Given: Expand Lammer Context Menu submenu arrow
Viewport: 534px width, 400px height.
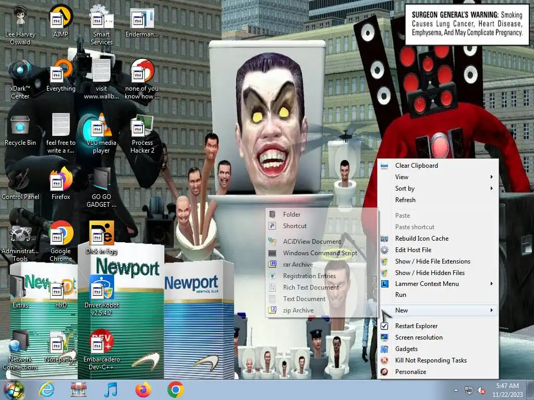Looking at the screenshot, I should point(491,284).
